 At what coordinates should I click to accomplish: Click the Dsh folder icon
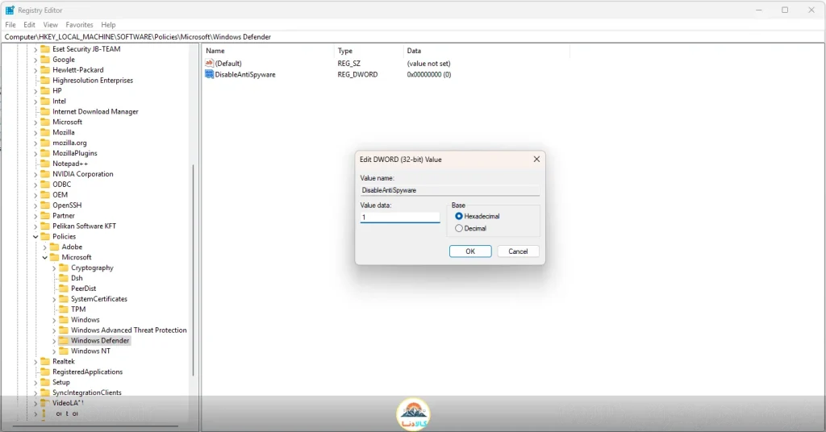coord(64,278)
